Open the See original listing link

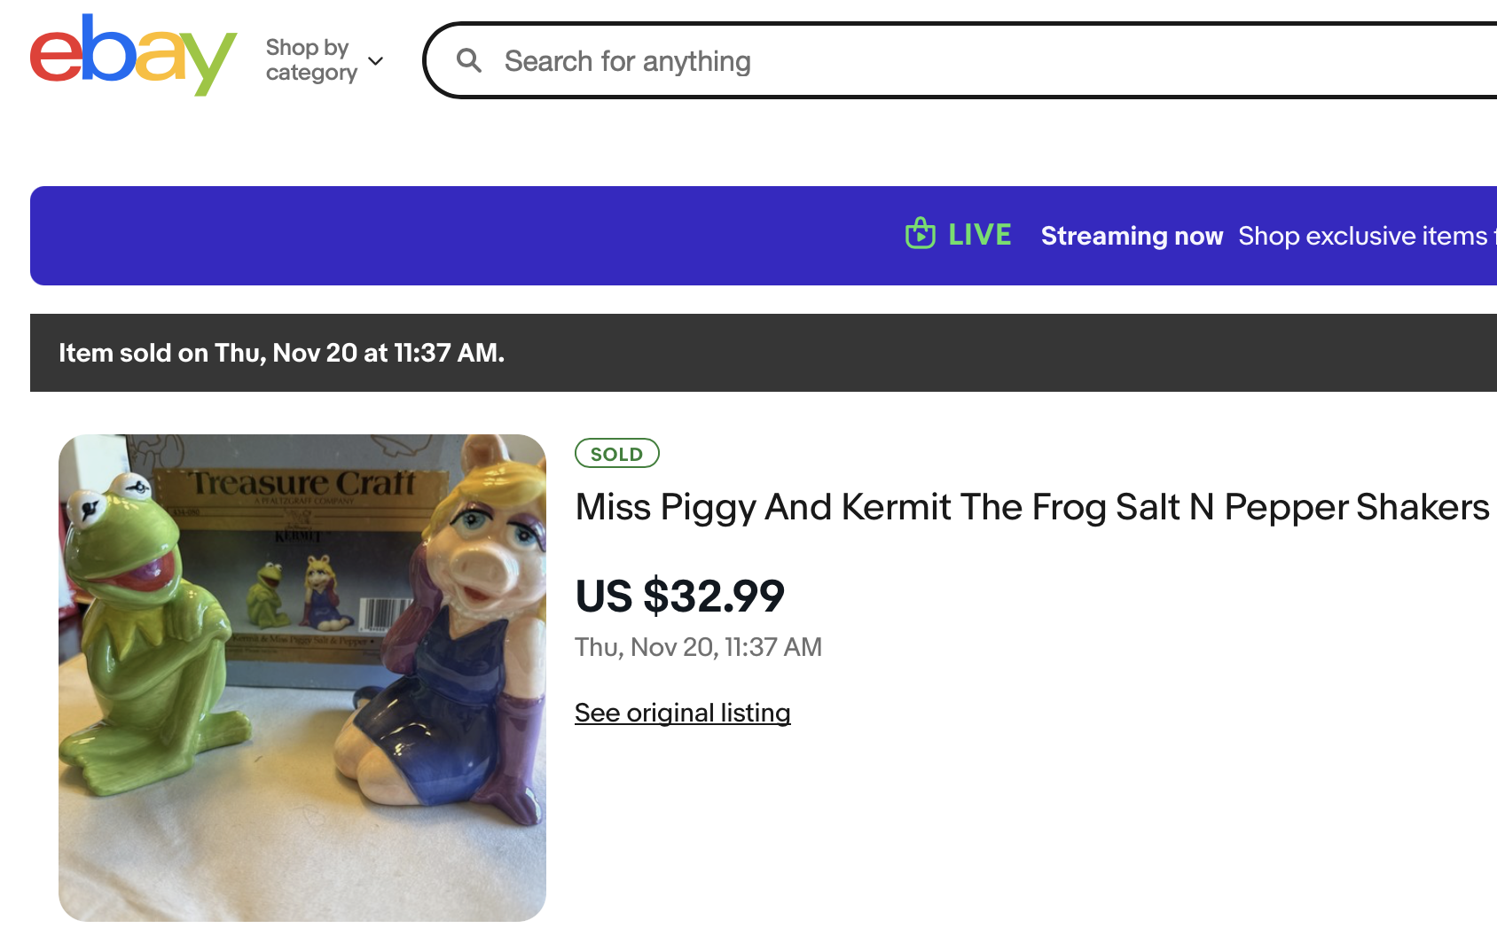[682, 713]
